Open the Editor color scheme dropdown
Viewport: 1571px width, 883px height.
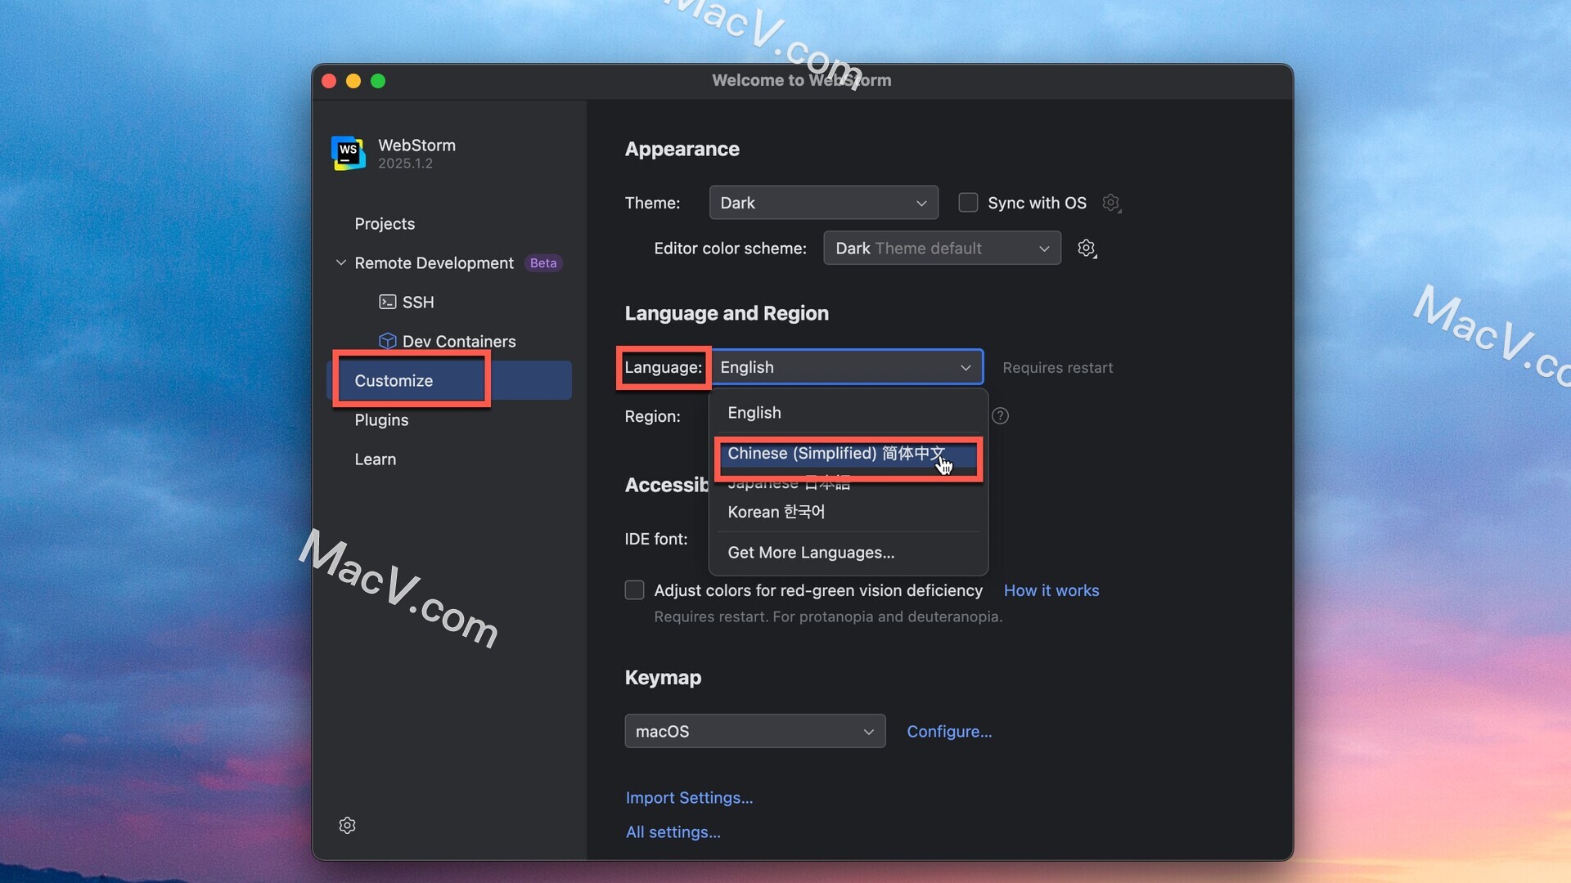[942, 249]
